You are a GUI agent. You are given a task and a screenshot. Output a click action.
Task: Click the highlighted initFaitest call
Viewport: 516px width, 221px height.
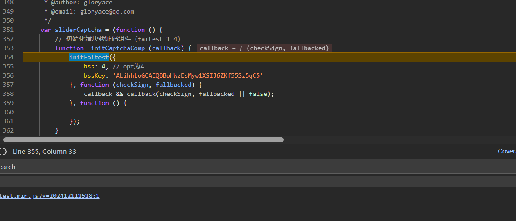pyautogui.click(x=89, y=57)
